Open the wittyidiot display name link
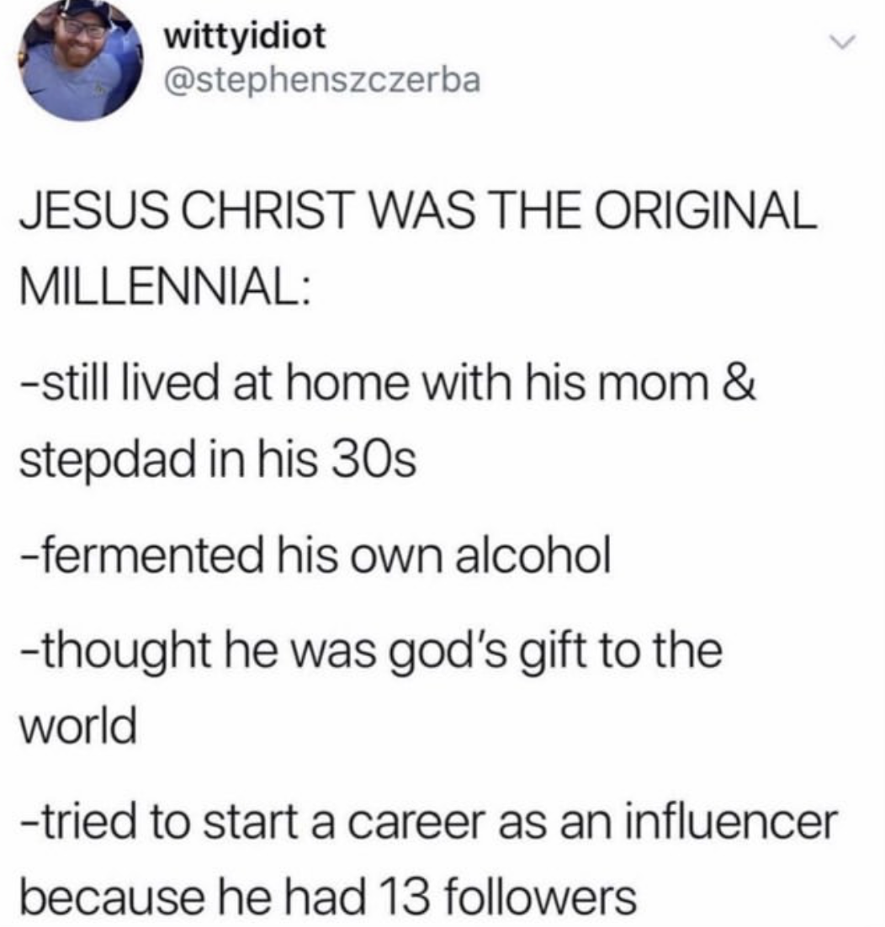 244,36
